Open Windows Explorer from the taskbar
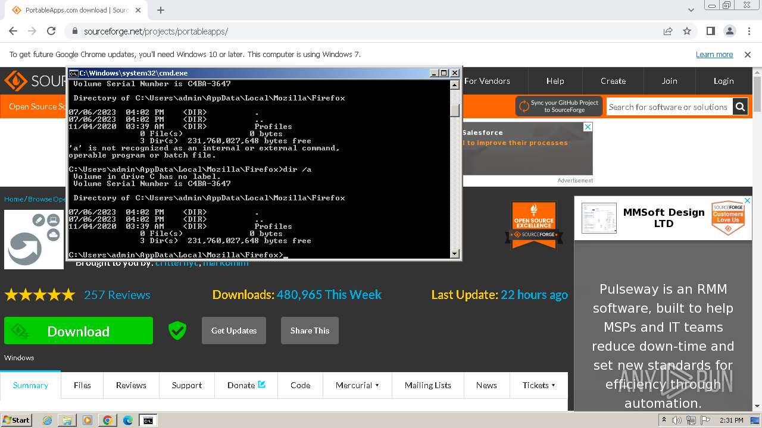Image resolution: width=762 pixels, height=428 pixels. (67, 420)
